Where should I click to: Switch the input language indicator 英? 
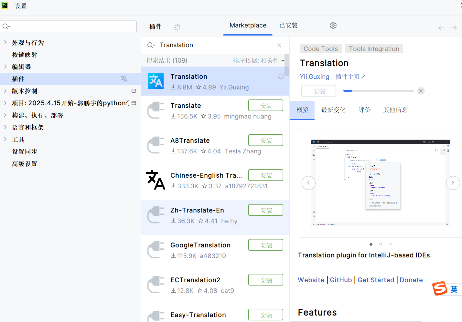pos(454,289)
